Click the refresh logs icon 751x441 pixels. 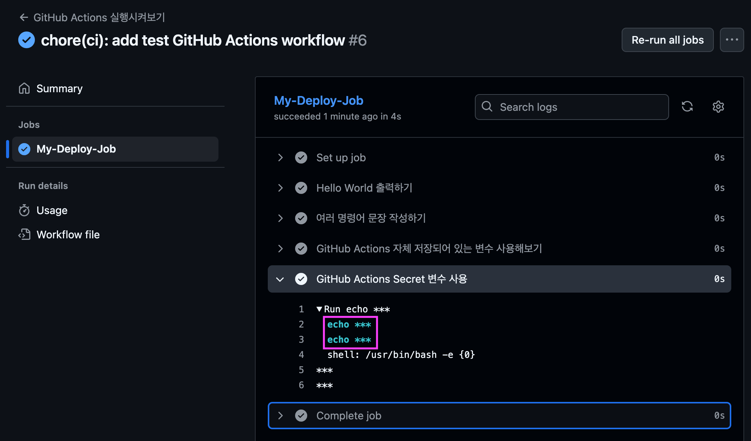pyautogui.click(x=687, y=107)
